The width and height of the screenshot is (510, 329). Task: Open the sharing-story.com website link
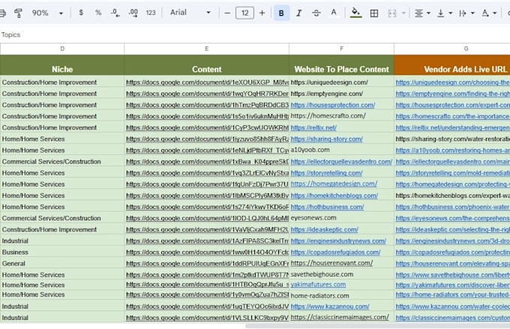coord(326,139)
